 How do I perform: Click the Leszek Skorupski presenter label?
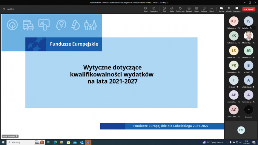10,136
